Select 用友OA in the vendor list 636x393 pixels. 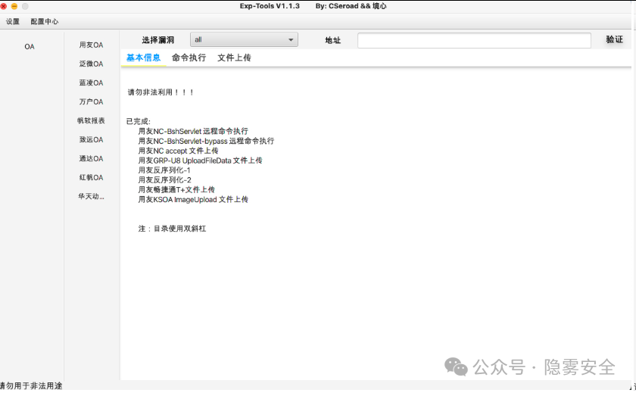tap(91, 45)
